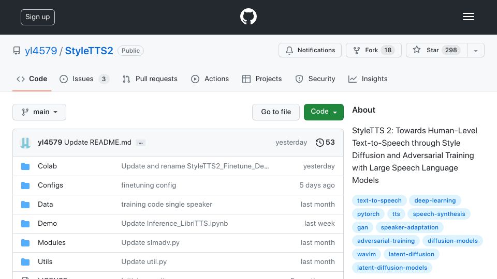Expand the commit message ellipsis button
Screen dimensions: 497x279
tap(140, 143)
